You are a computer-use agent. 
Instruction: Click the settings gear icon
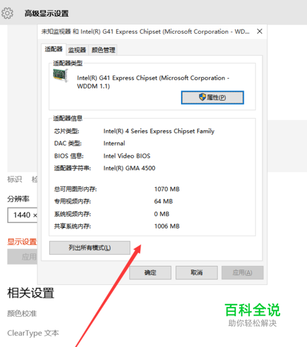coord(7,13)
